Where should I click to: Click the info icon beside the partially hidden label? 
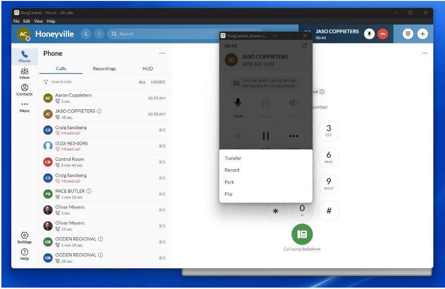coord(322,91)
